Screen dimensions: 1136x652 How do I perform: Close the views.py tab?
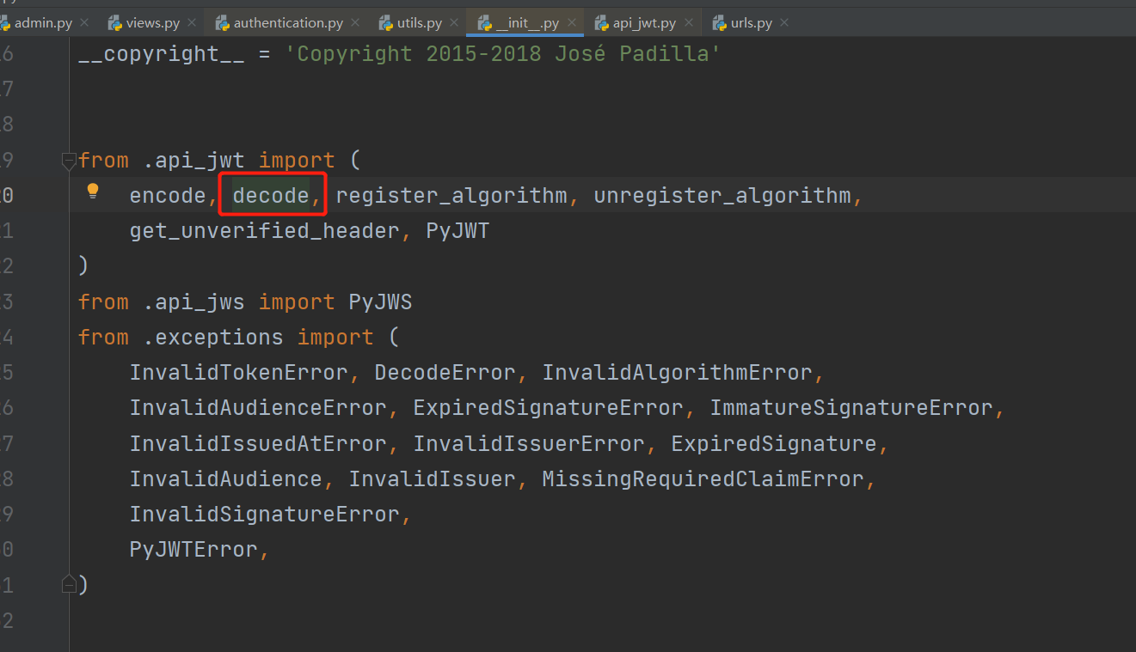[x=191, y=23]
